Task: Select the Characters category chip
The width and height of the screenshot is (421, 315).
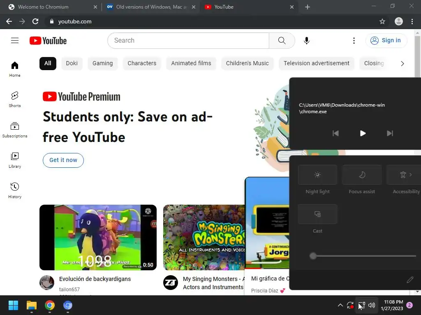Action: click(142, 64)
